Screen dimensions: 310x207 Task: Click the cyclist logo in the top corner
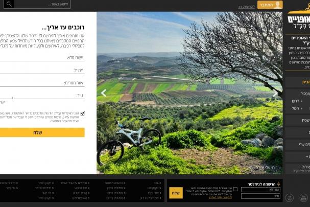307,8
